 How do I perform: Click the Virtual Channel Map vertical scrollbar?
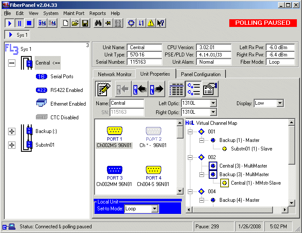point(292,162)
